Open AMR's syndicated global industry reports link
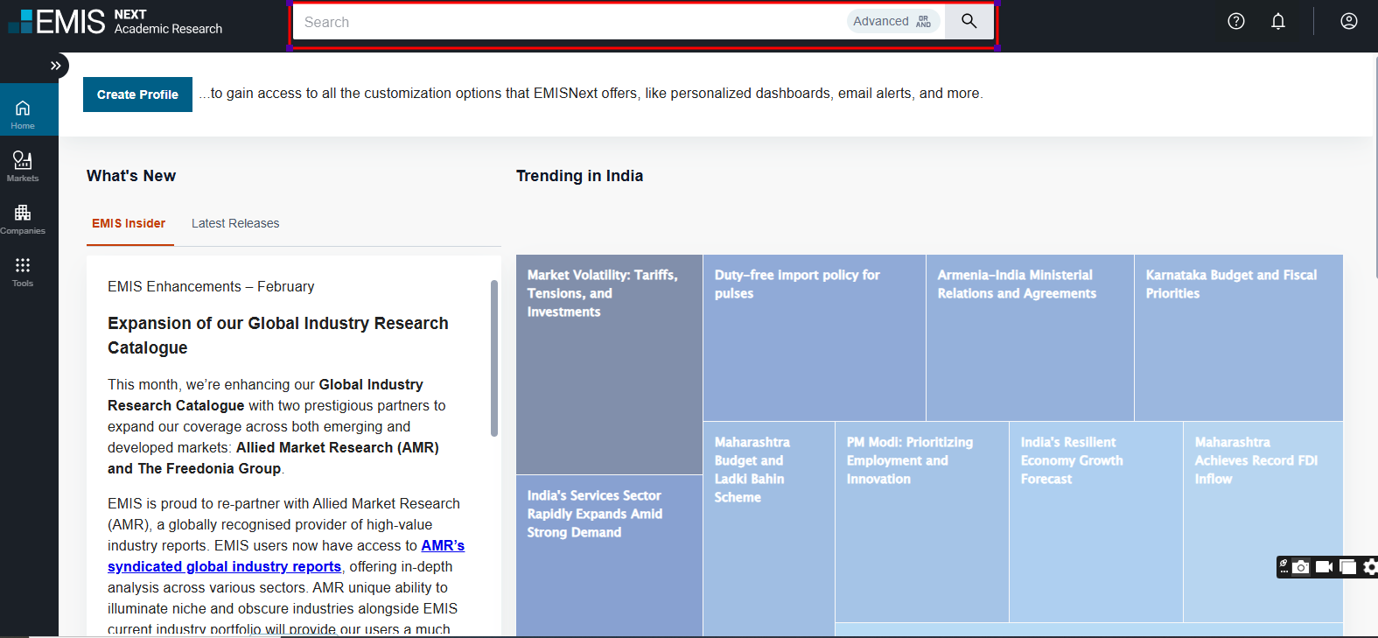Image resolution: width=1378 pixels, height=638 pixels. [224, 566]
